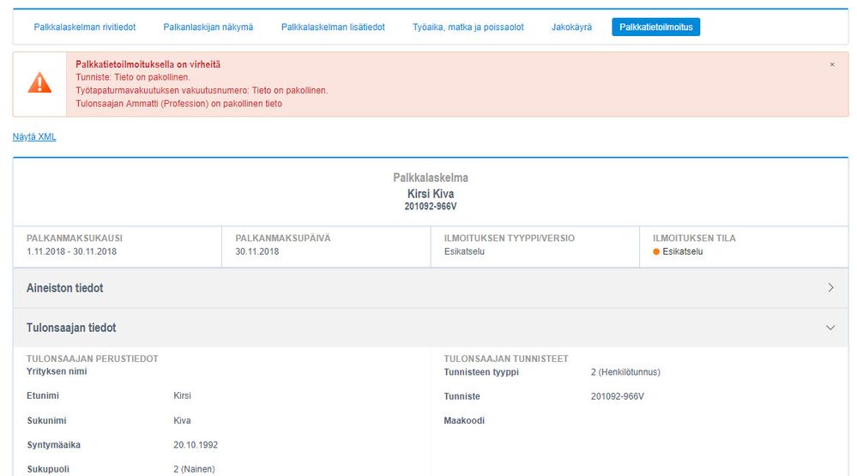Click the Syntymäaika label

53,445
